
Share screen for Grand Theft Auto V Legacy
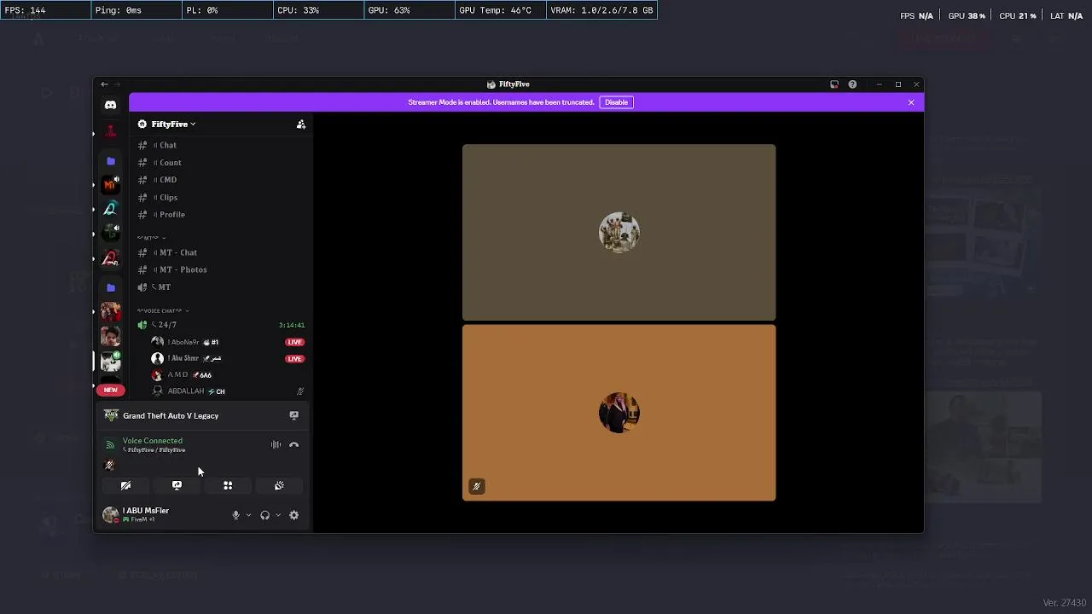tap(293, 415)
